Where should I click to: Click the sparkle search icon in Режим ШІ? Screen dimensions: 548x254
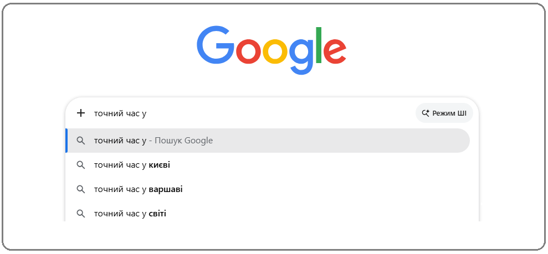(426, 113)
